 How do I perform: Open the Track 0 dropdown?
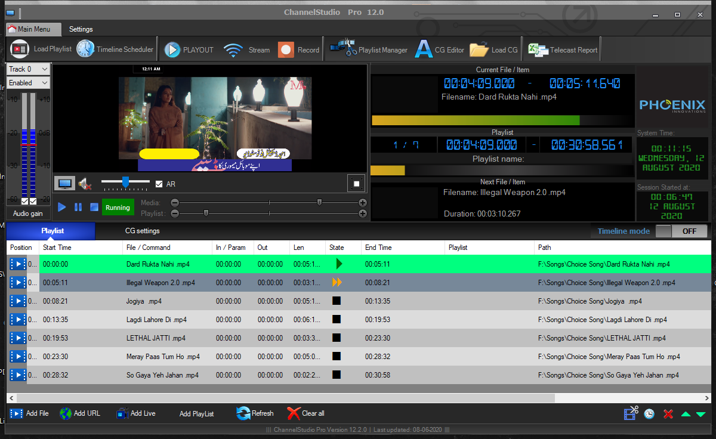pyautogui.click(x=28, y=69)
